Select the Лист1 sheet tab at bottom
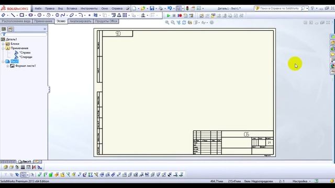 [x=25, y=161]
